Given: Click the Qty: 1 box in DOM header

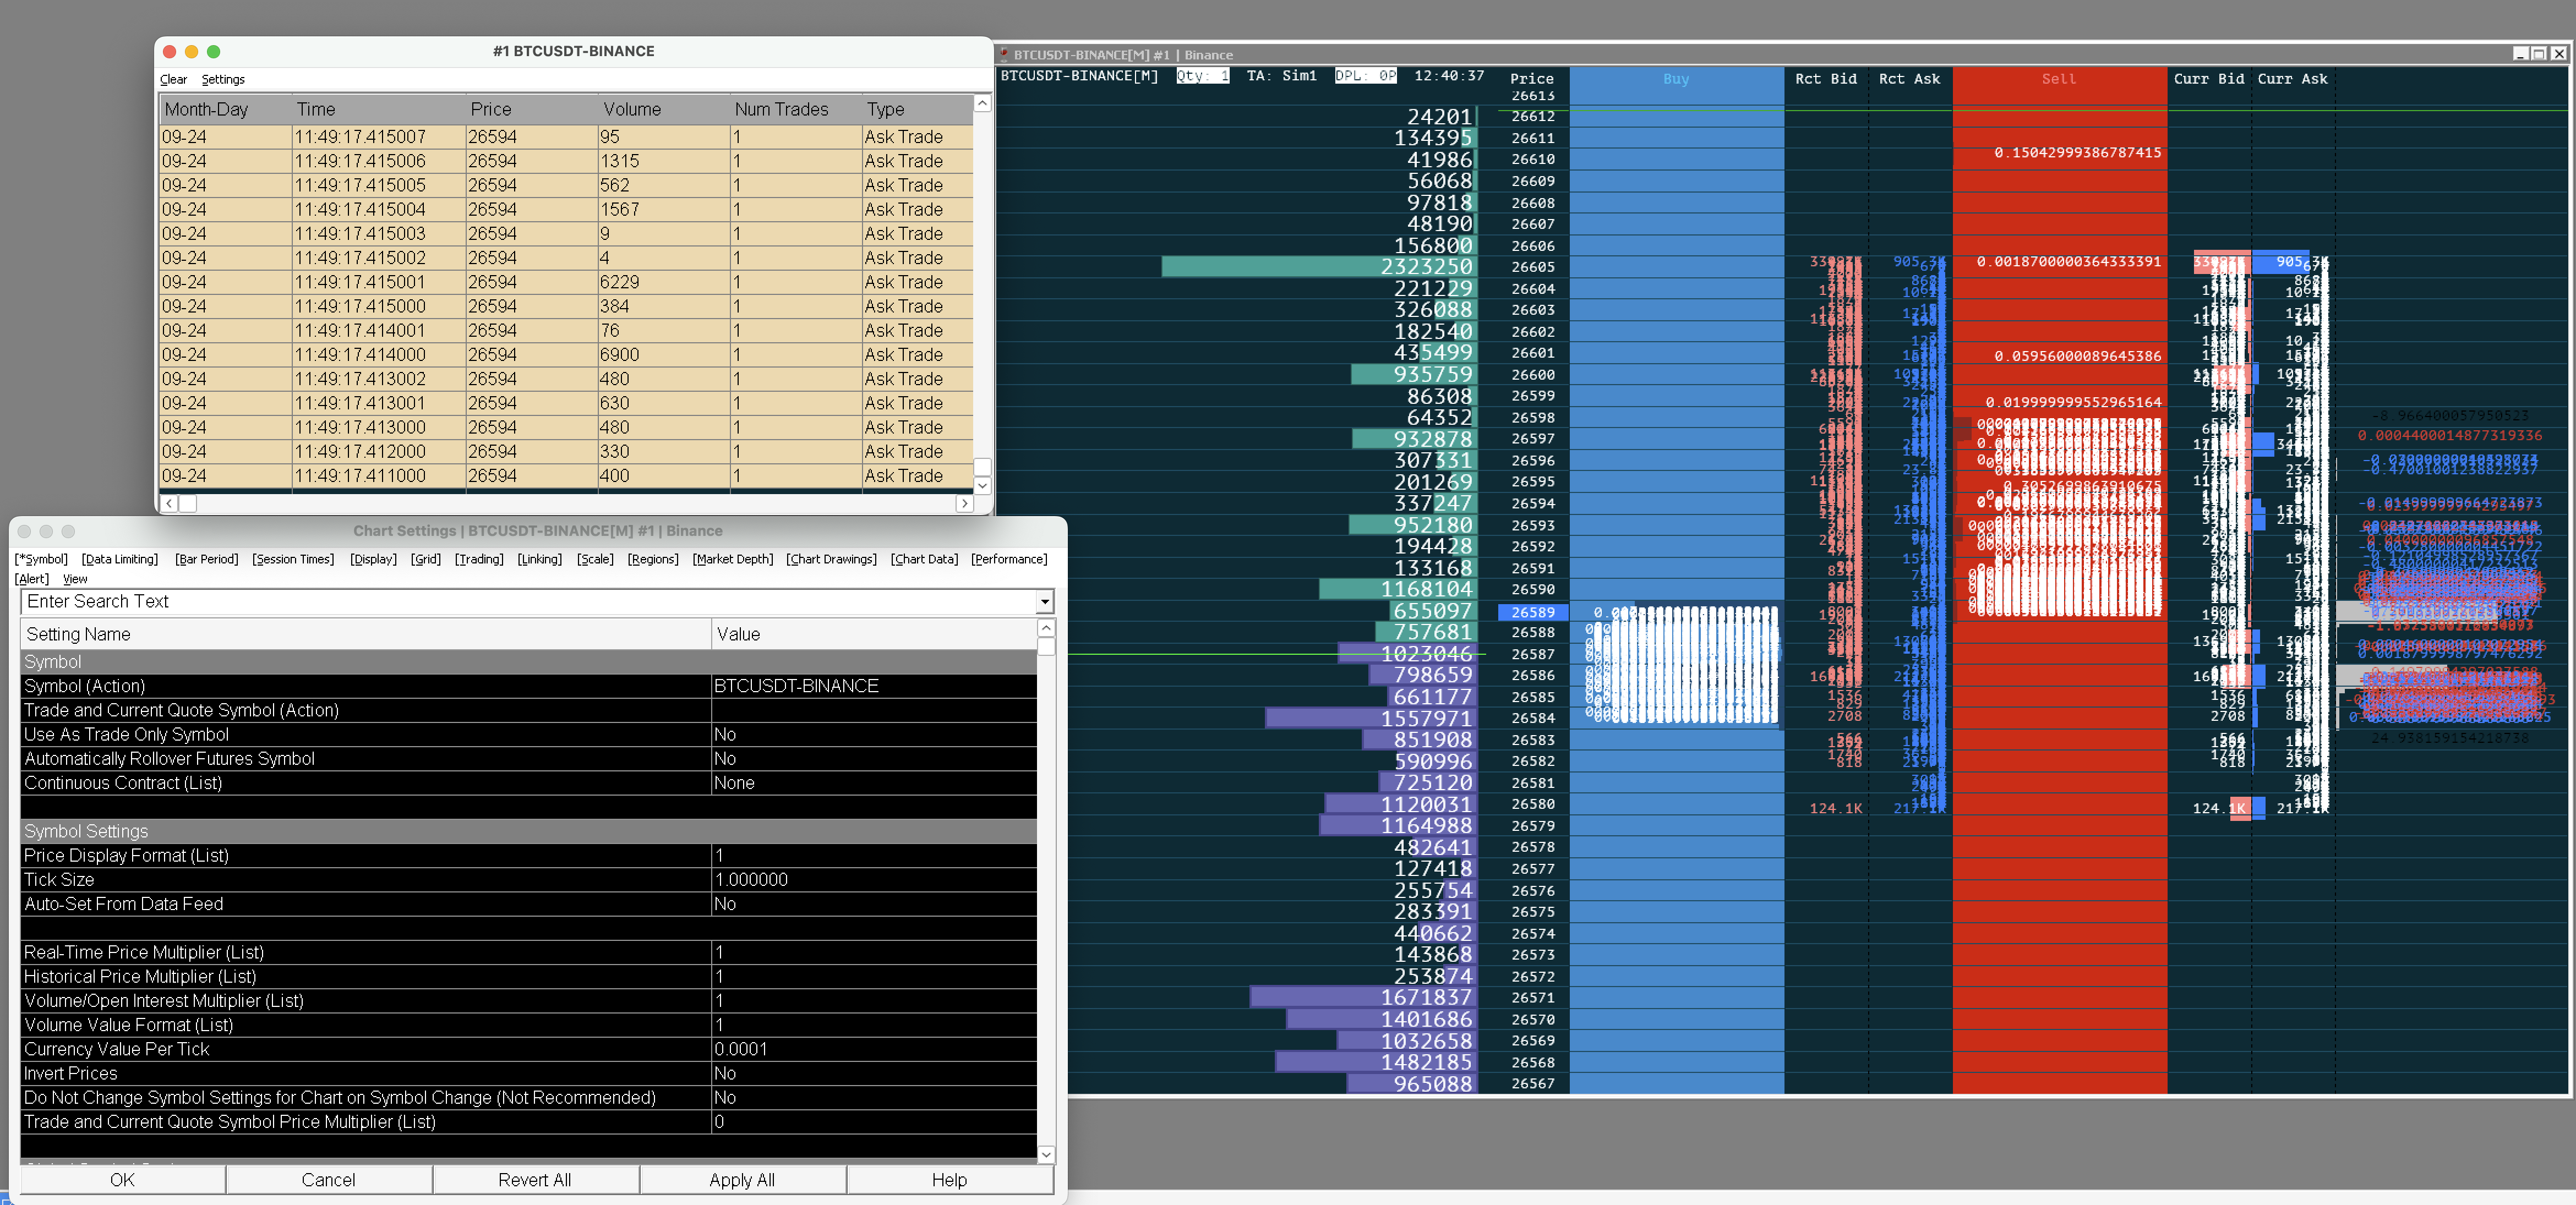Looking at the screenshot, I should click(1202, 76).
